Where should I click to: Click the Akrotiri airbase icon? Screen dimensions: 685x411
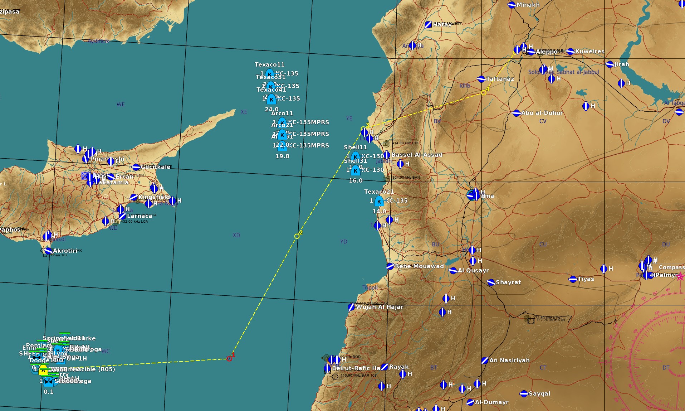point(49,251)
